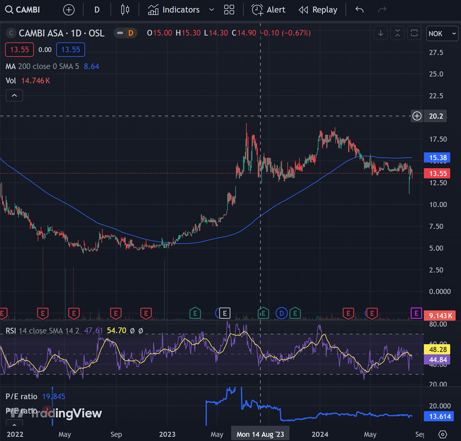Open the Indicators dialog
The image size is (461, 441).
[174, 10]
